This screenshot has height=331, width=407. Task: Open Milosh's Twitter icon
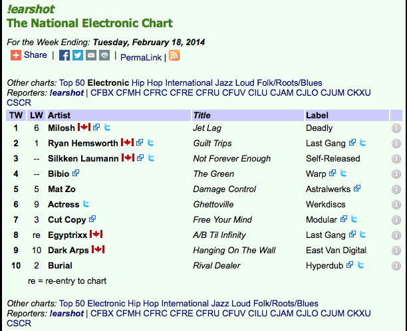108,127
